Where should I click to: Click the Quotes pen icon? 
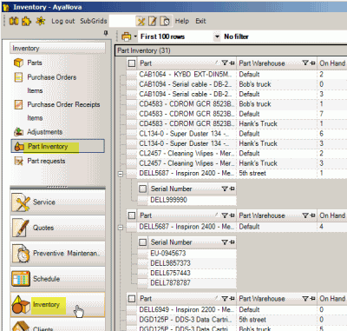point(21,228)
